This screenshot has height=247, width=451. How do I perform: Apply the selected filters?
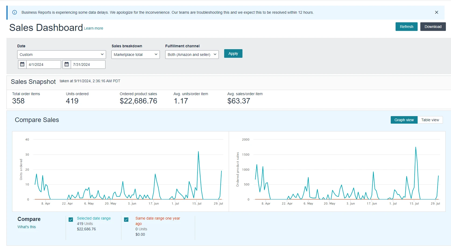[233, 53]
